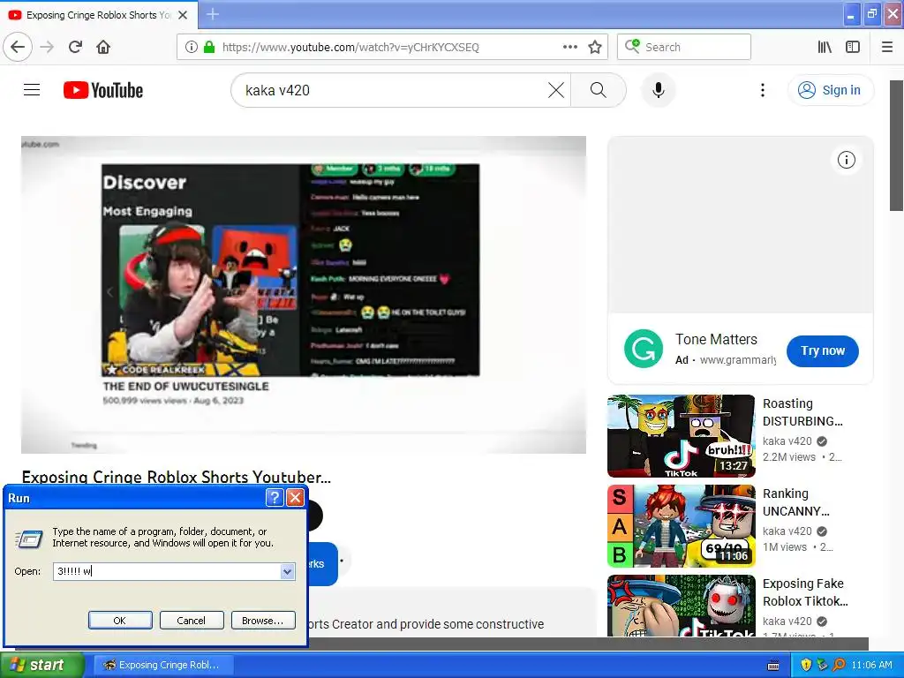Go back with the browser back arrow

(x=18, y=47)
